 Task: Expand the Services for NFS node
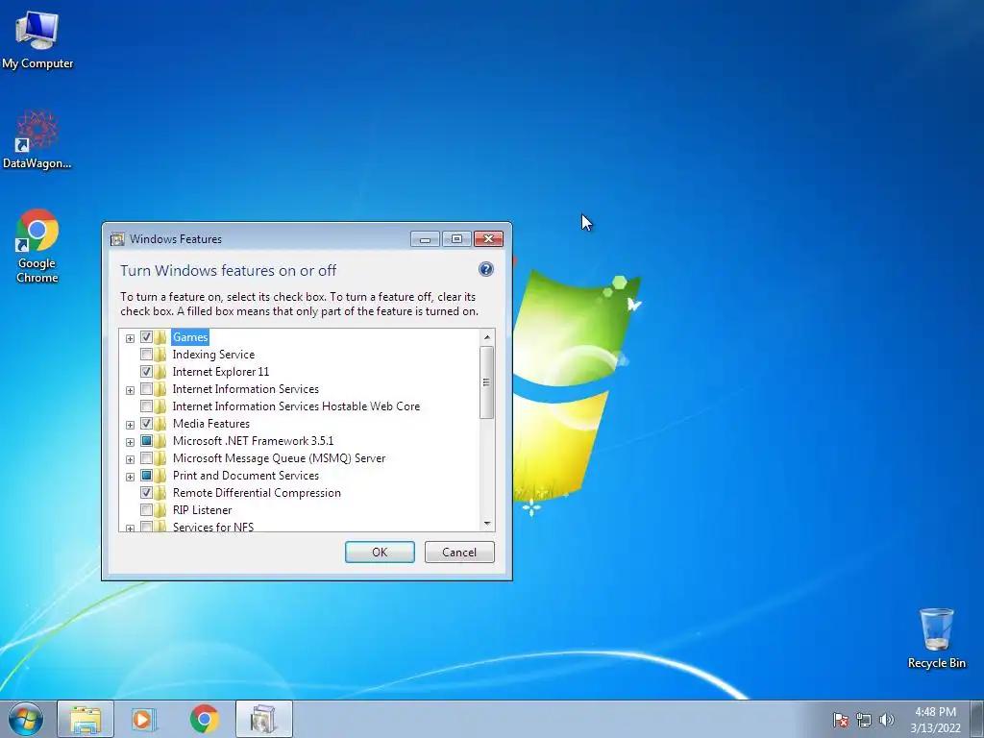130,529
